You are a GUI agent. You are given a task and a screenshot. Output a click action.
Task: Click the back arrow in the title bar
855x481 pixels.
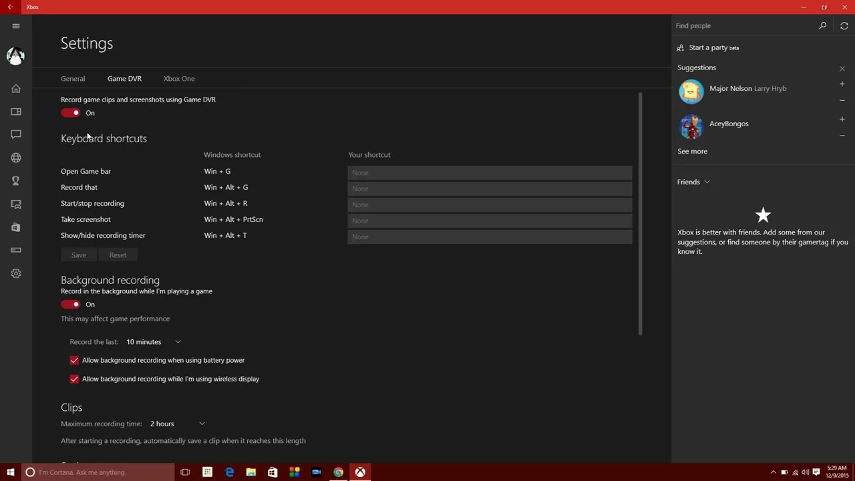click(10, 7)
